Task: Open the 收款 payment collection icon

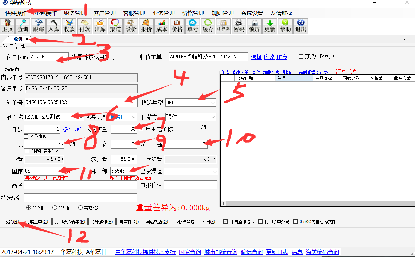Action: point(69,26)
